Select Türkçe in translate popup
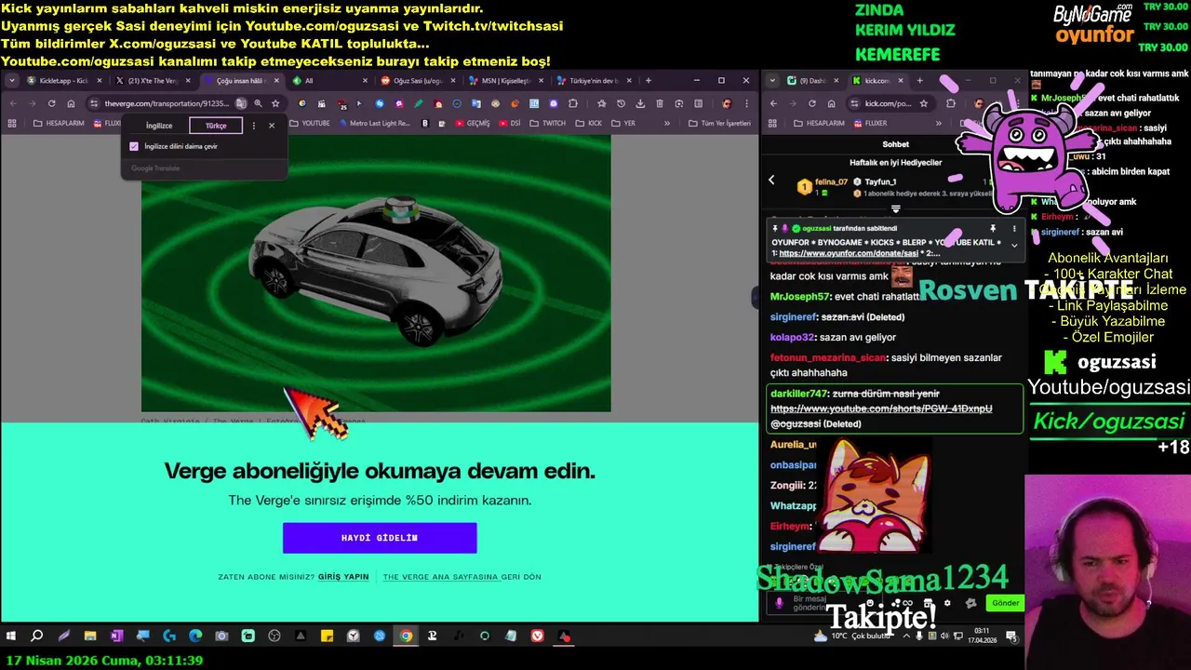Image resolution: width=1191 pixels, height=670 pixels. point(216,126)
